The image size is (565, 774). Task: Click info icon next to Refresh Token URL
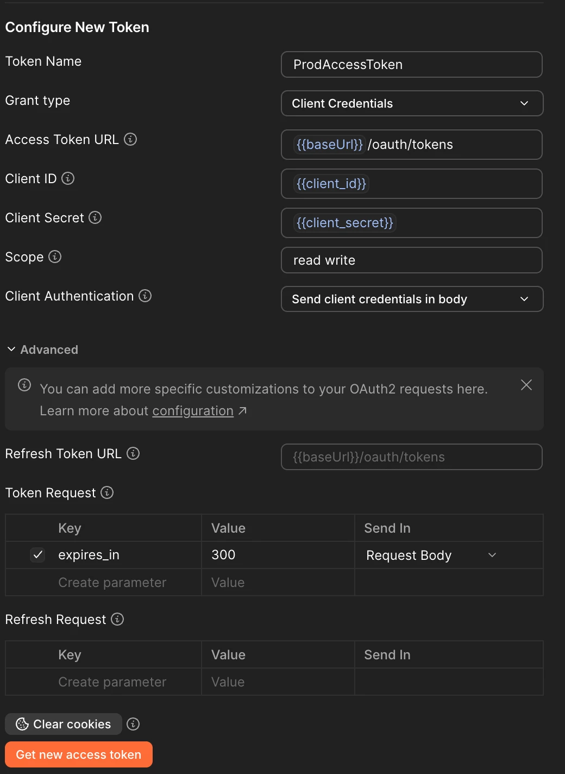[x=133, y=453]
